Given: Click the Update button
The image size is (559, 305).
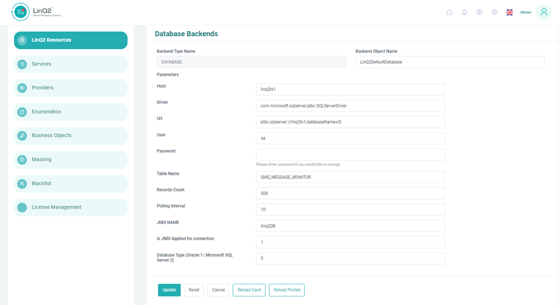Looking at the screenshot, I should click(169, 290).
